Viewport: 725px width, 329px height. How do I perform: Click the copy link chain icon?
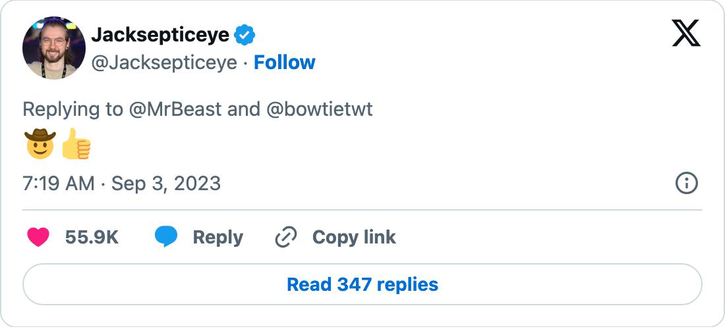coord(285,238)
